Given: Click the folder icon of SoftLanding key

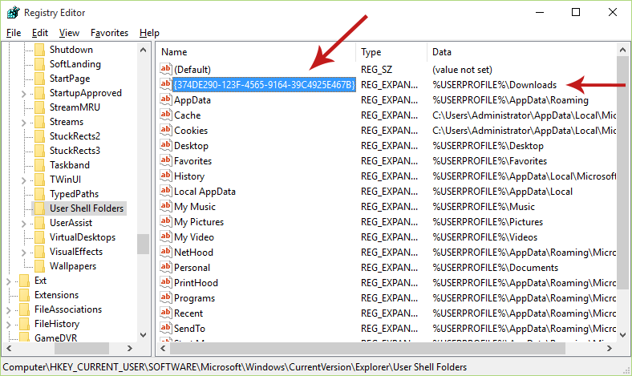Looking at the screenshot, I should (39, 64).
